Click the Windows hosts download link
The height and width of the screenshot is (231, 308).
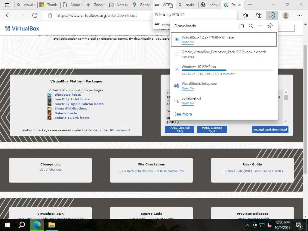[68, 94]
